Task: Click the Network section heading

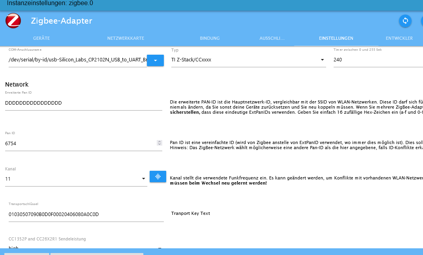Action: coord(17,85)
